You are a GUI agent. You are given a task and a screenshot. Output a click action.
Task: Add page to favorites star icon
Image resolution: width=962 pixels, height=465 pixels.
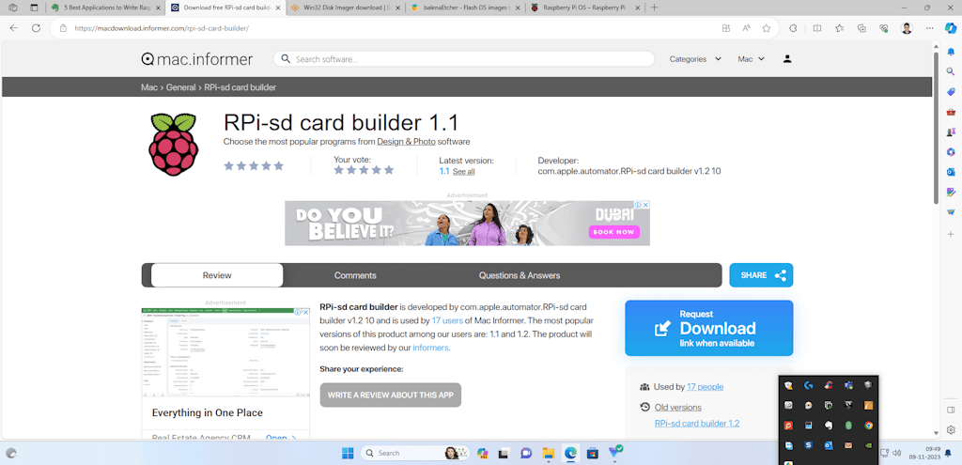point(767,28)
